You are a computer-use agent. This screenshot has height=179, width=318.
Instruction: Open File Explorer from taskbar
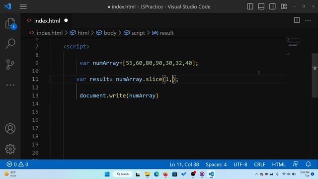click(x=147, y=174)
